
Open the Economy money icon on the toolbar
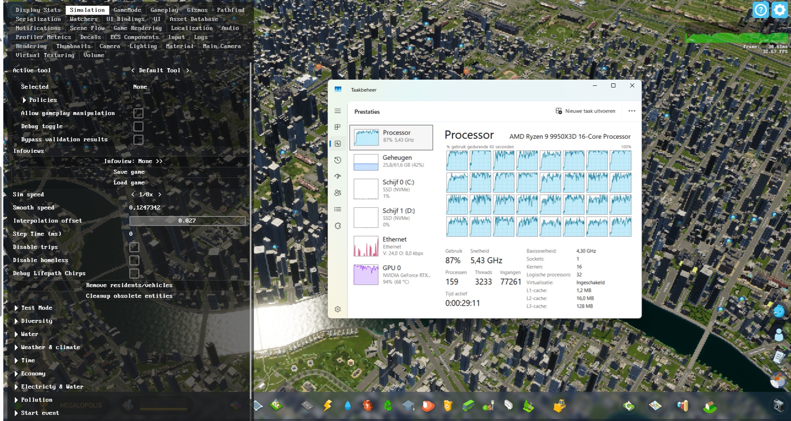628,407
